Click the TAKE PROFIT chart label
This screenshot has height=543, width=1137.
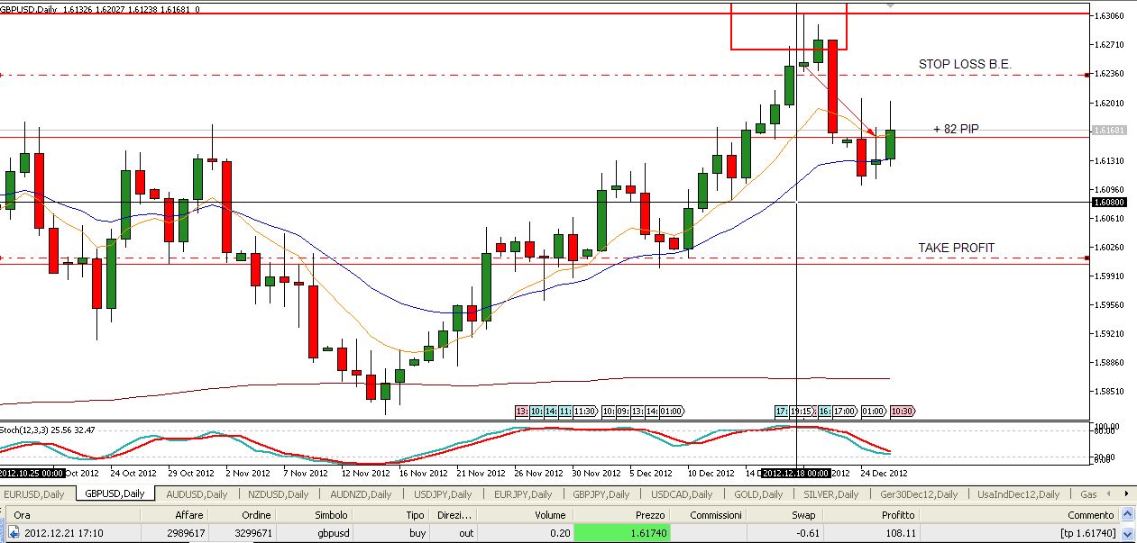click(957, 248)
